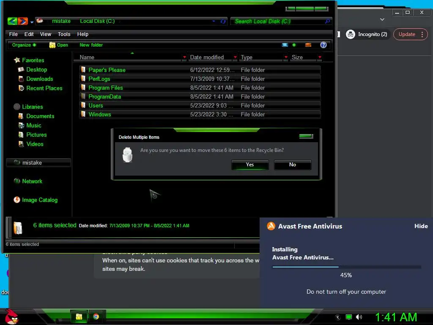Click Image Catalog in navigation pane

tap(36, 200)
